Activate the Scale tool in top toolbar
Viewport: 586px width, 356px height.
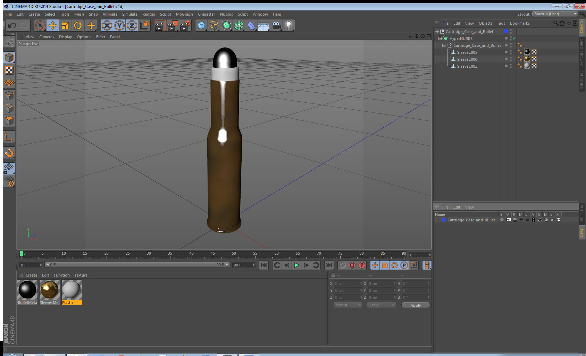tap(65, 25)
